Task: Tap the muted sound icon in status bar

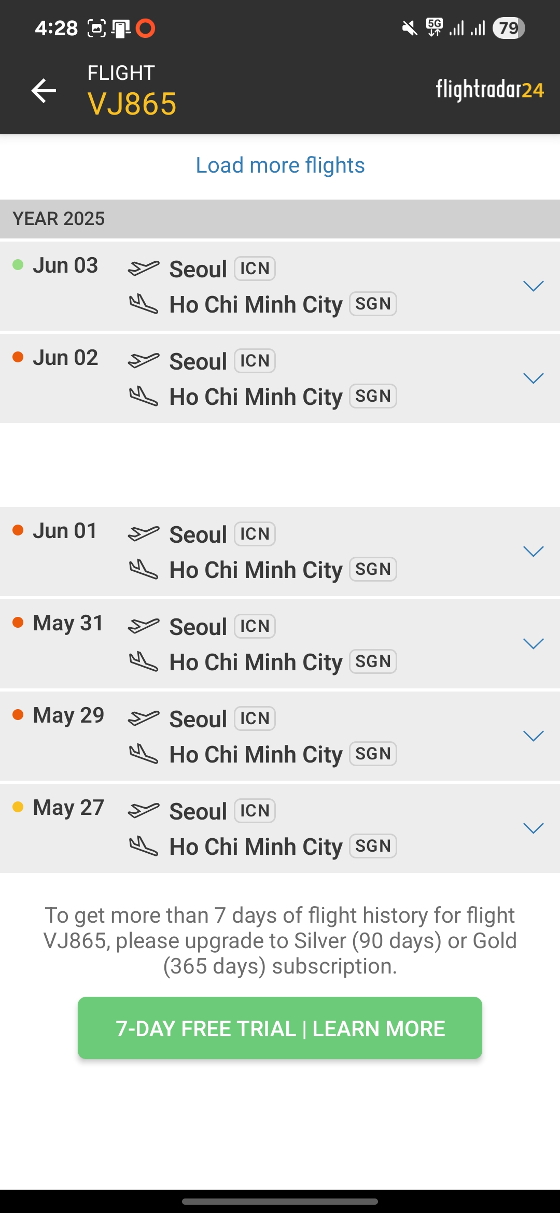Action: [410, 28]
